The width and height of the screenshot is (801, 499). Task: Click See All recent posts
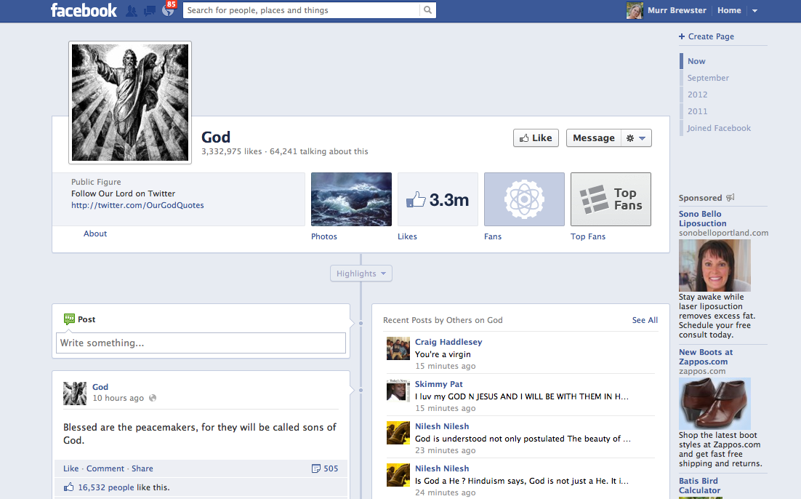[x=645, y=320]
